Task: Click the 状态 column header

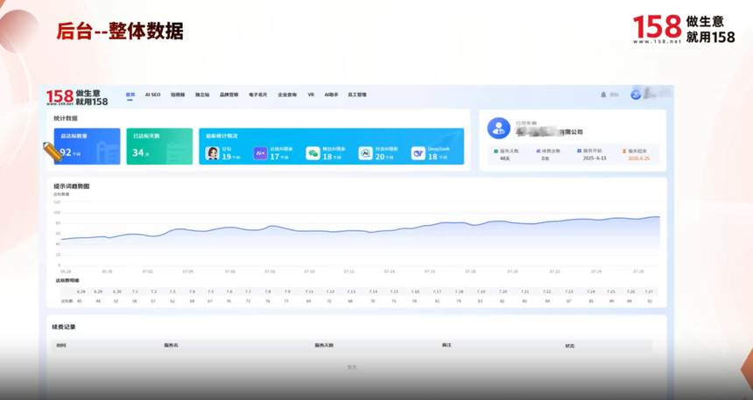Action: (570, 346)
